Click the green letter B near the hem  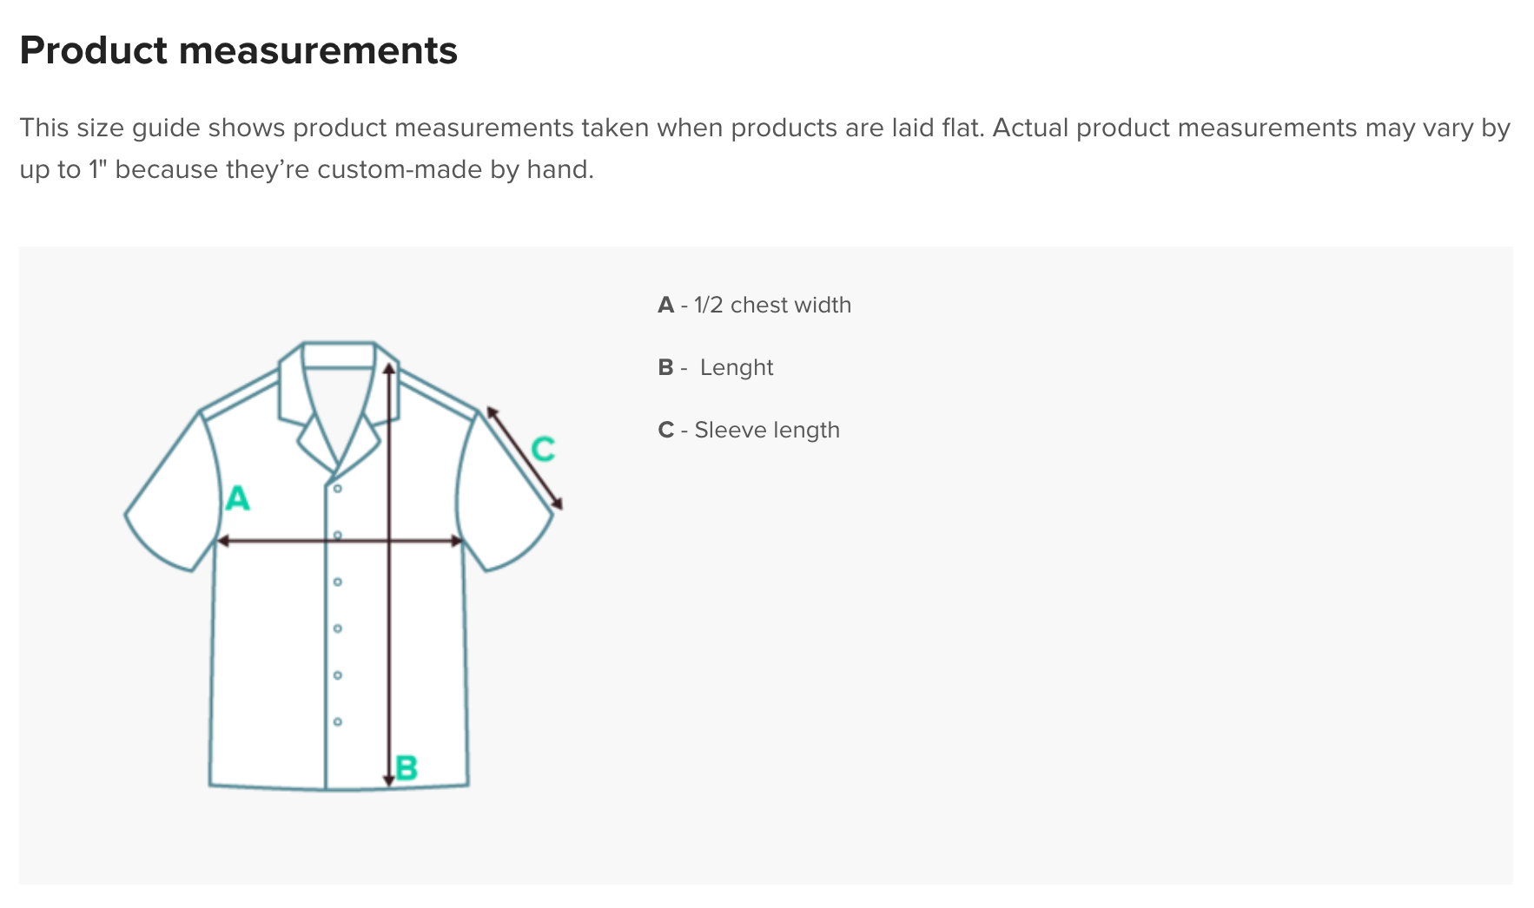407,768
